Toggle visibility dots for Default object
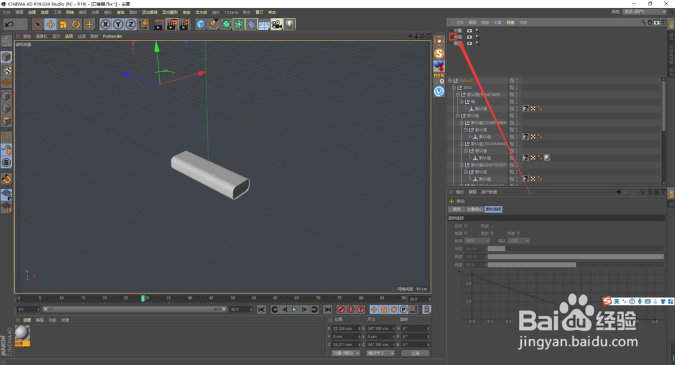Image resolution: width=675 pixels, height=365 pixels. pos(516,80)
